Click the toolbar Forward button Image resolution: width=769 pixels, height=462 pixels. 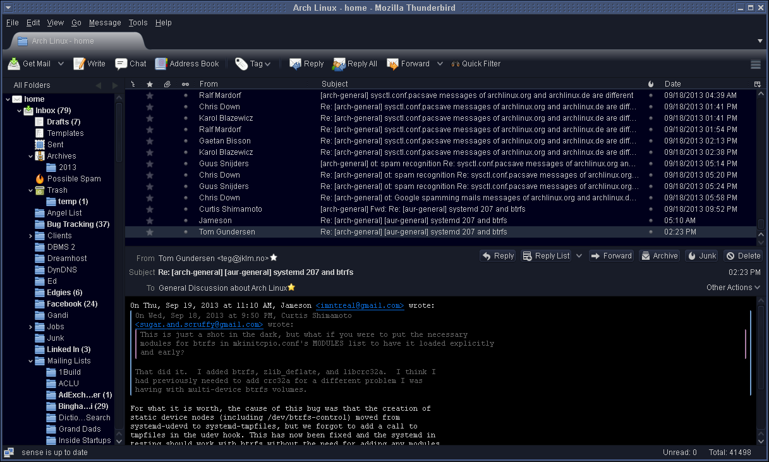coord(408,64)
